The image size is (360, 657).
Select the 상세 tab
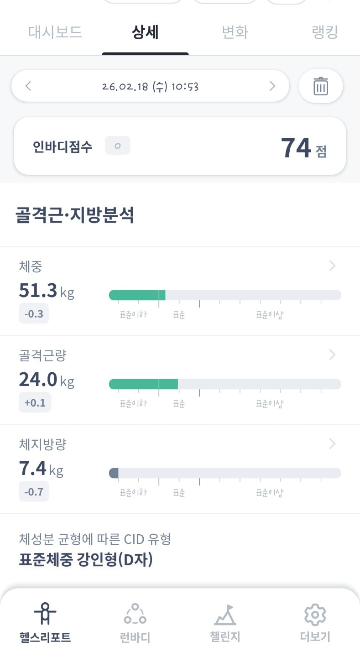[x=145, y=33]
